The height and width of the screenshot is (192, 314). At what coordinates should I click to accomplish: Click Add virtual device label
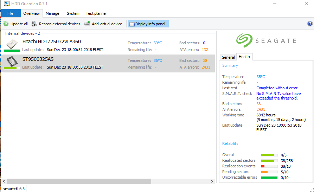[x=107, y=24]
